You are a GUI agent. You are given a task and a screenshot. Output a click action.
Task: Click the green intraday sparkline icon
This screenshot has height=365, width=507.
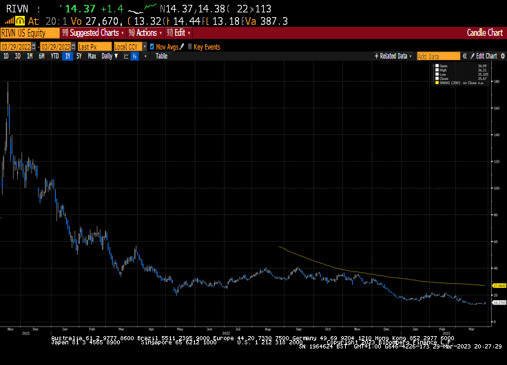click(150, 6)
